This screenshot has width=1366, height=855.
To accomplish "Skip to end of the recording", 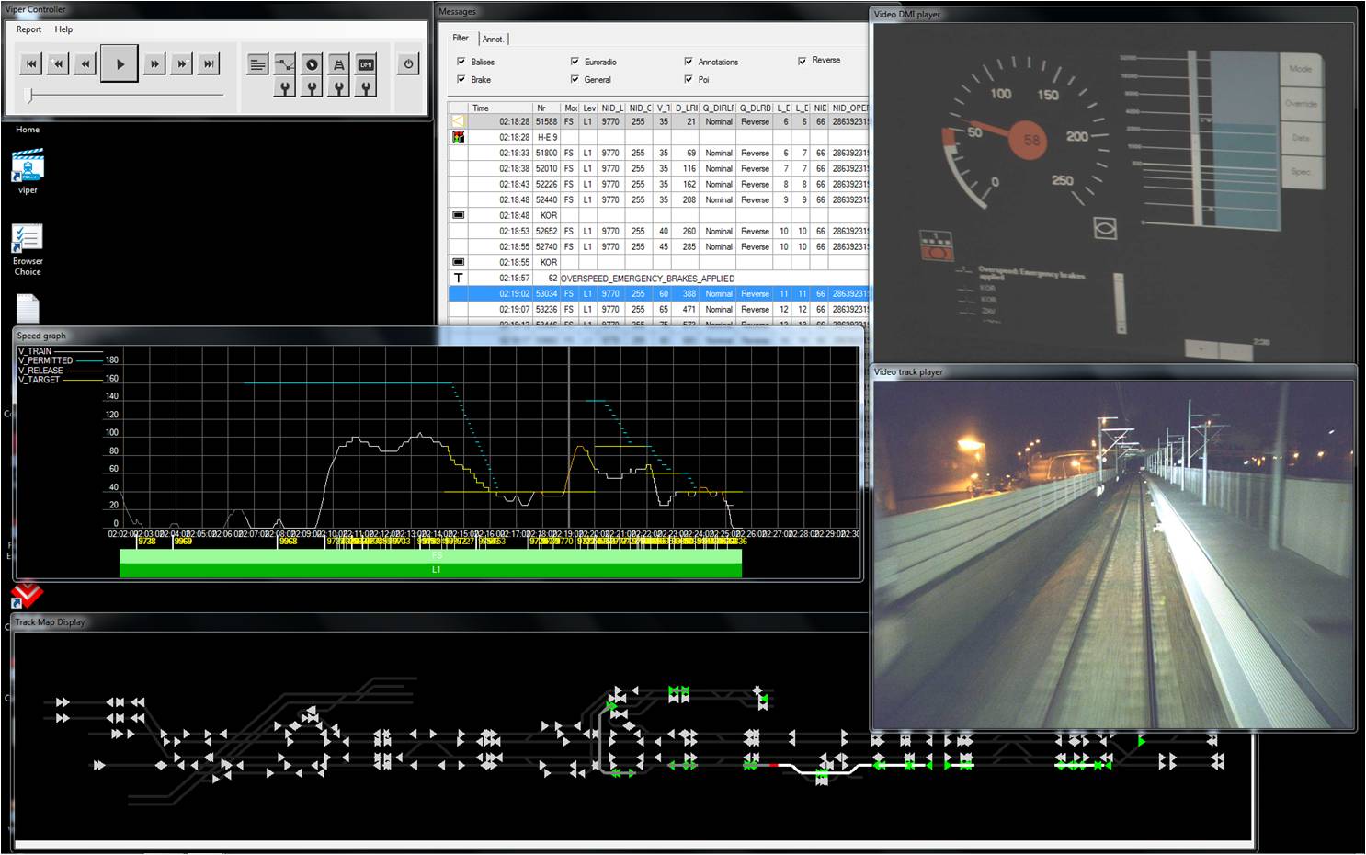I will [x=210, y=63].
